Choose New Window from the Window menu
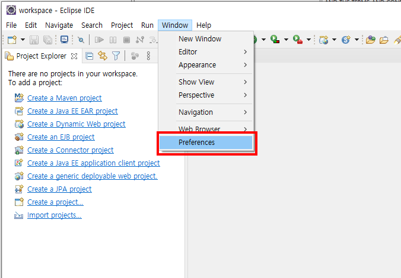 pos(206,39)
